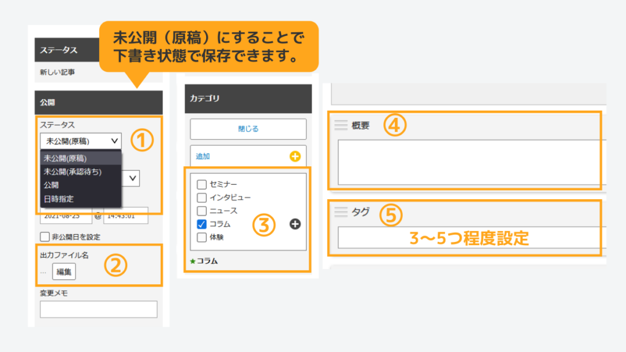Focus the 概要 text area
This screenshot has height=352, width=626.
point(471,162)
